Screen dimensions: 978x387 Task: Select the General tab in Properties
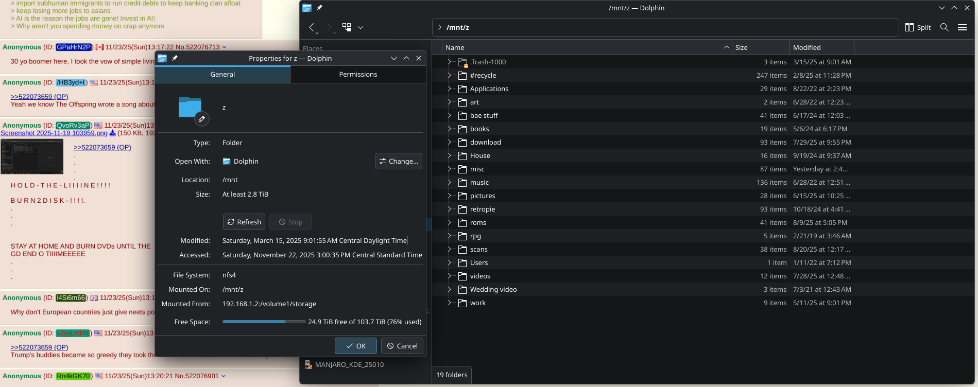(222, 74)
